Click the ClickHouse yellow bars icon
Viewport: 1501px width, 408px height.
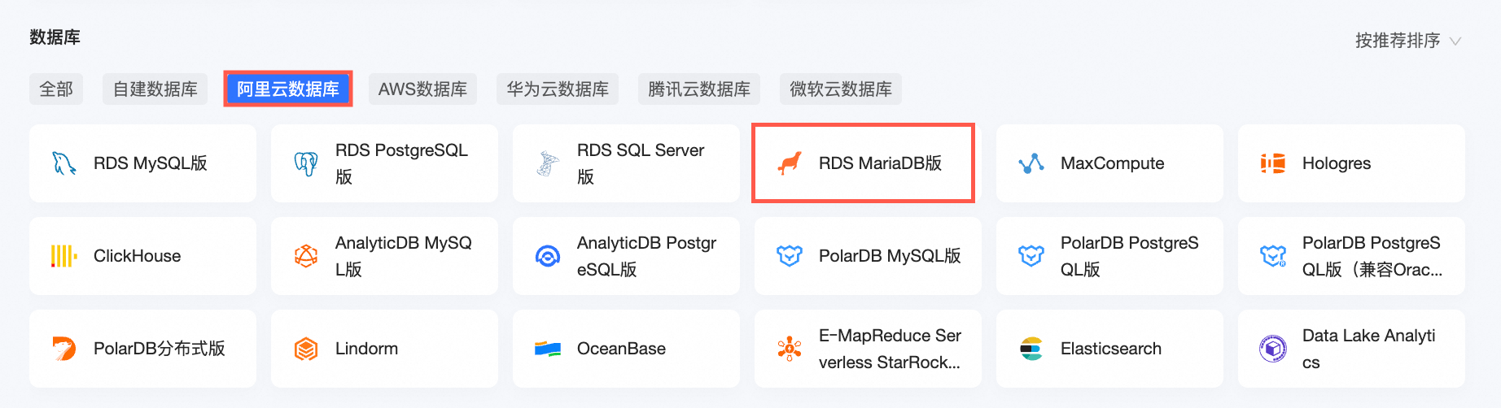[x=64, y=256]
